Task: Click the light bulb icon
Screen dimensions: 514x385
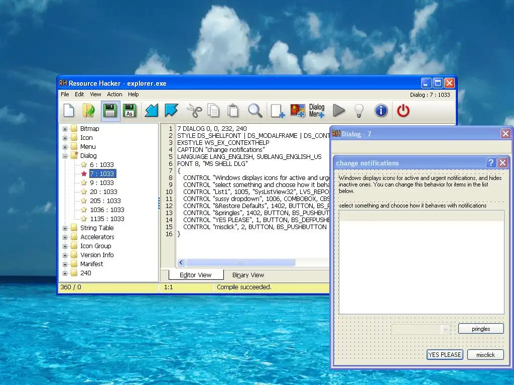Action: pyautogui.click(x=359, y=111)
